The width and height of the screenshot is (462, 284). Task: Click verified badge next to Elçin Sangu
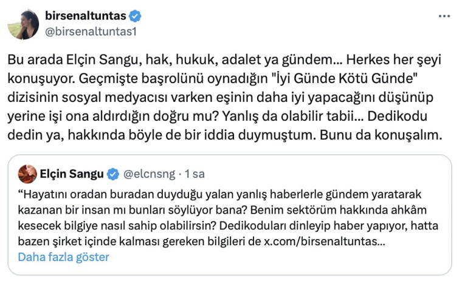pyautogui.click(x=113, y=174)
